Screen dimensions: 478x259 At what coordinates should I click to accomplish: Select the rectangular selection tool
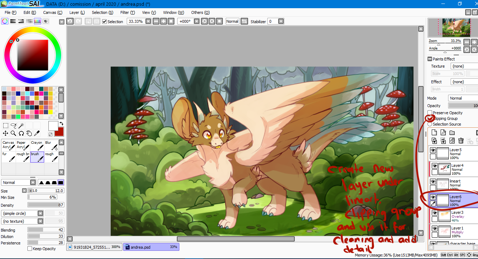pyautogui.click(x=6, y=125)
